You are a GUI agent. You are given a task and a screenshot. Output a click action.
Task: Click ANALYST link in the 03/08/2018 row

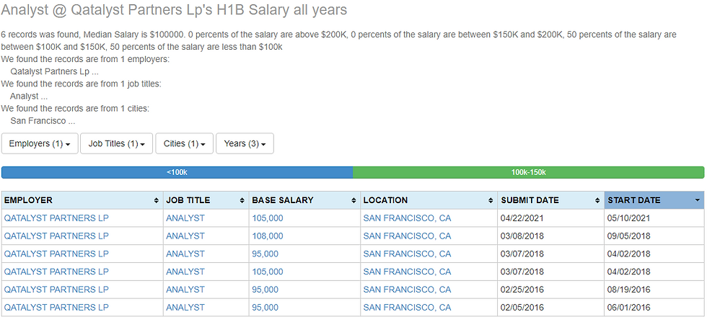click(x=185, y=236)
